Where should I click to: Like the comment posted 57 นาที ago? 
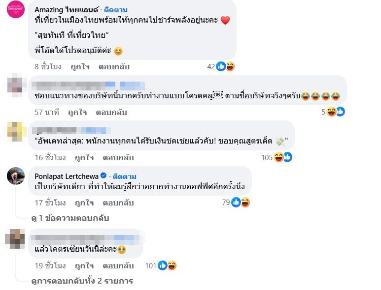point(77,112)
